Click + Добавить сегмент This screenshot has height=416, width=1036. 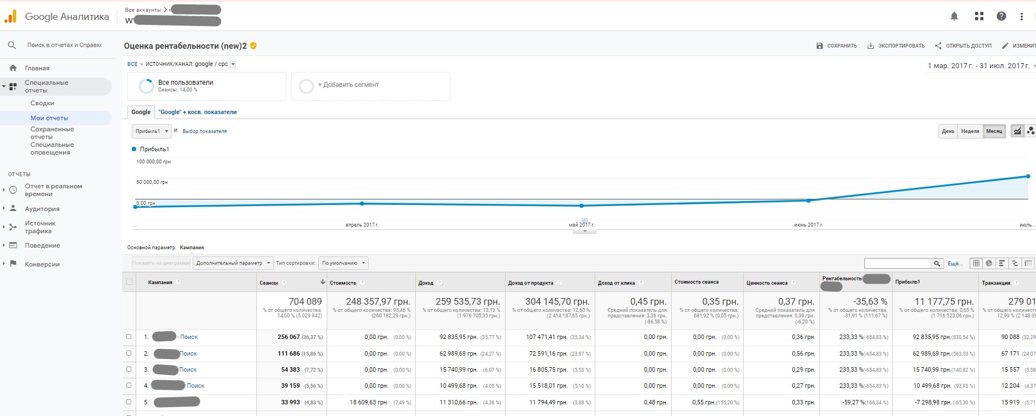(370, 86)
